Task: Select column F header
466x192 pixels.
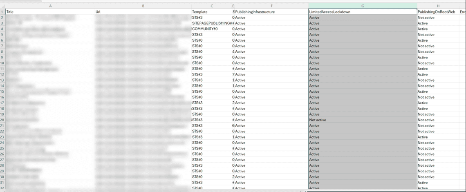Action: [x=272, y=6]
